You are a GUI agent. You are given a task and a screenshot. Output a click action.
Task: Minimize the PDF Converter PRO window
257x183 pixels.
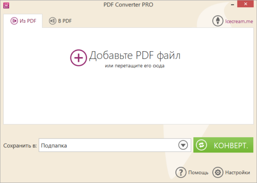(x=232, y=5)
